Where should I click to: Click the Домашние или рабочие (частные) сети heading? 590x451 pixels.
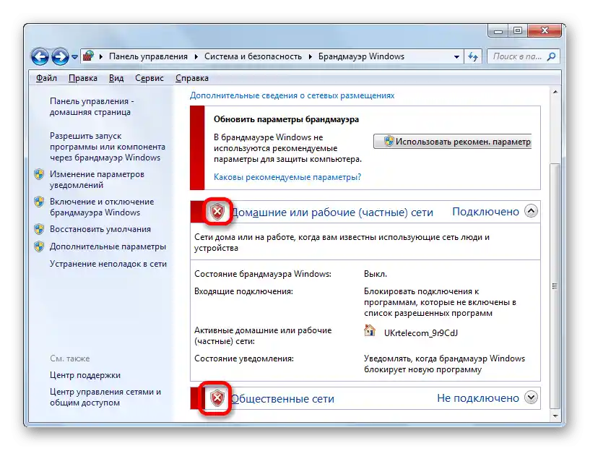tap(332, 212)
